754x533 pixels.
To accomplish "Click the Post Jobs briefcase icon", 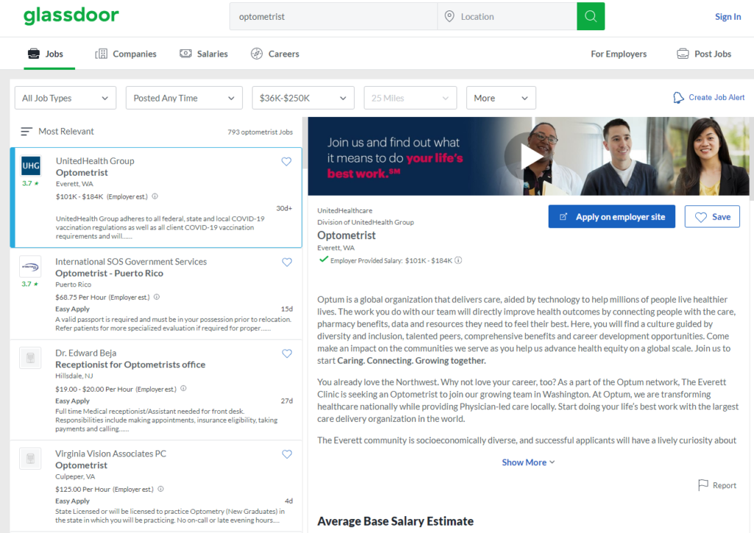I will [683, 54].
